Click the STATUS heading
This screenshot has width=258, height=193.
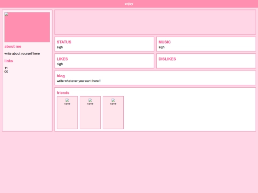[x=64, y=42]
